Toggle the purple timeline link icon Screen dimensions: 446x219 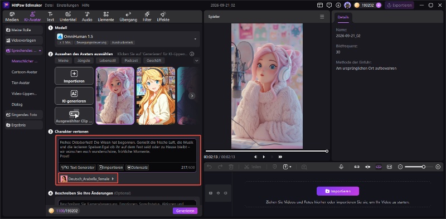point(379,167)
